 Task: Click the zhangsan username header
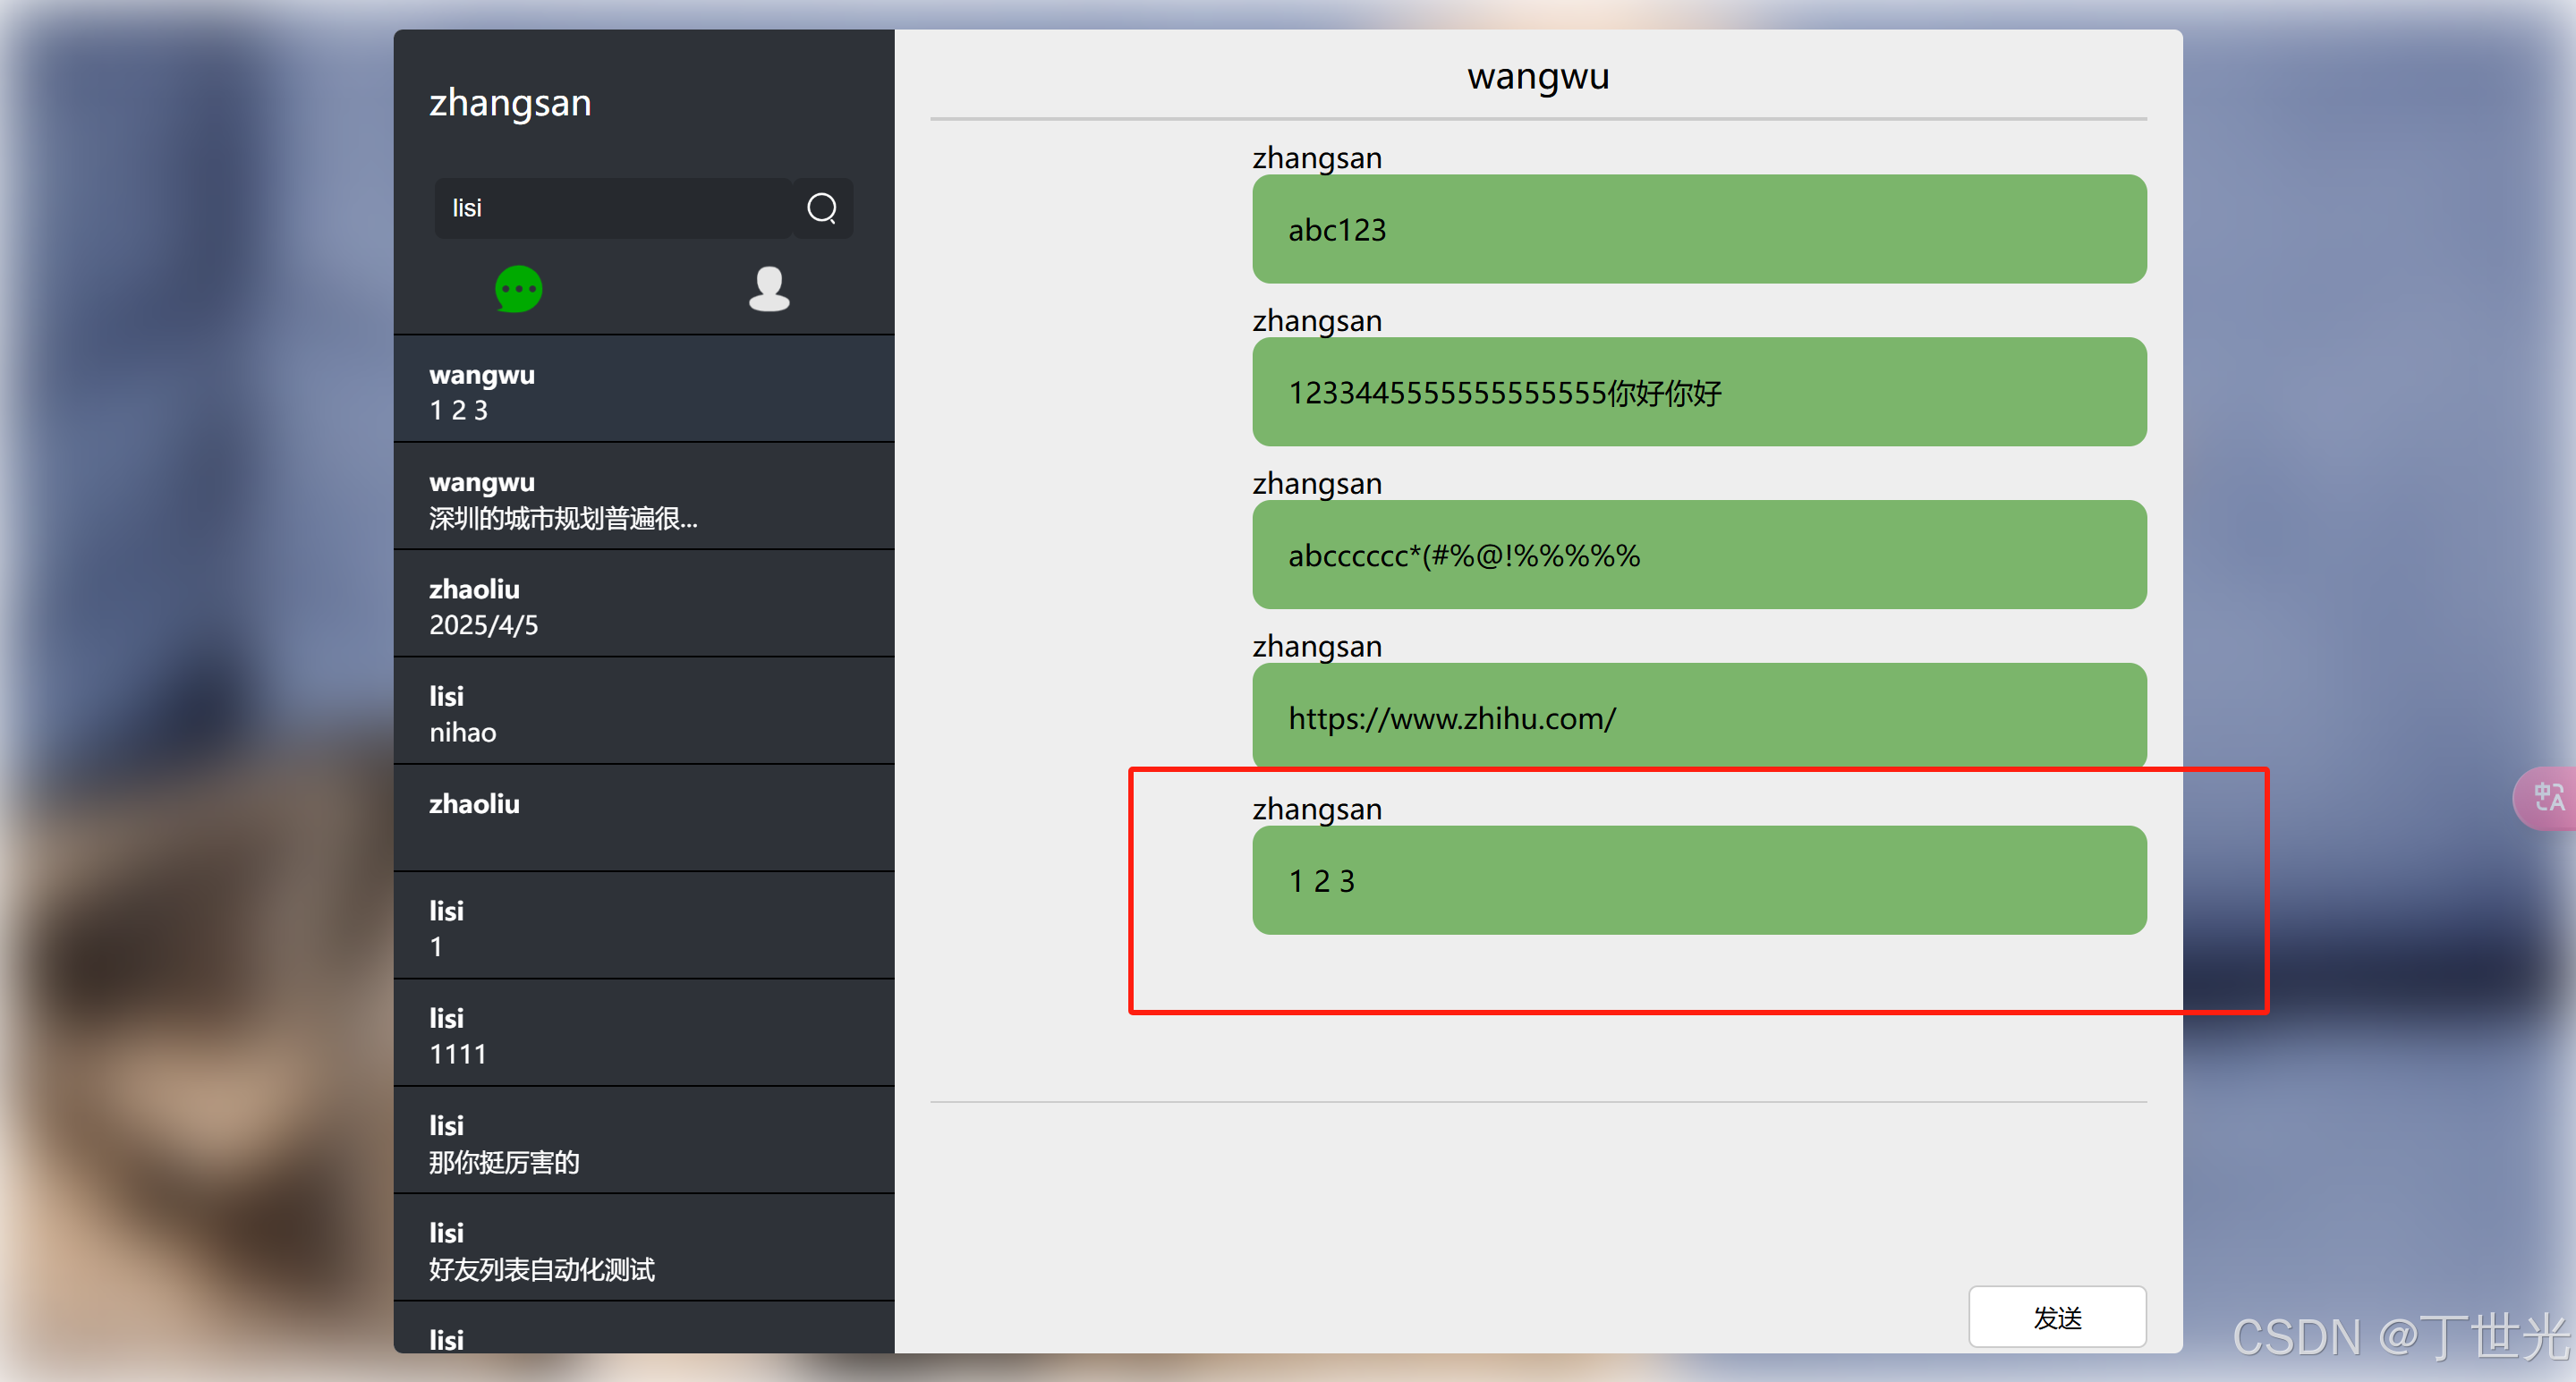click(510, 103)
